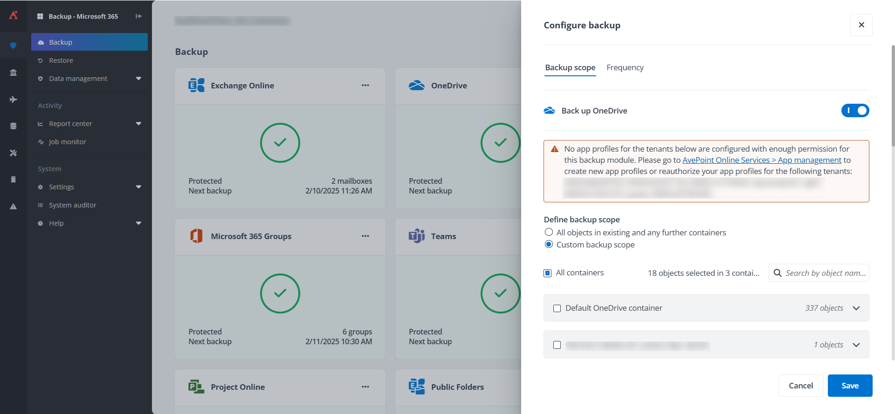Click the AvePoint logo icon
Viewport: 895px width, 414px height.
point(14,15)
